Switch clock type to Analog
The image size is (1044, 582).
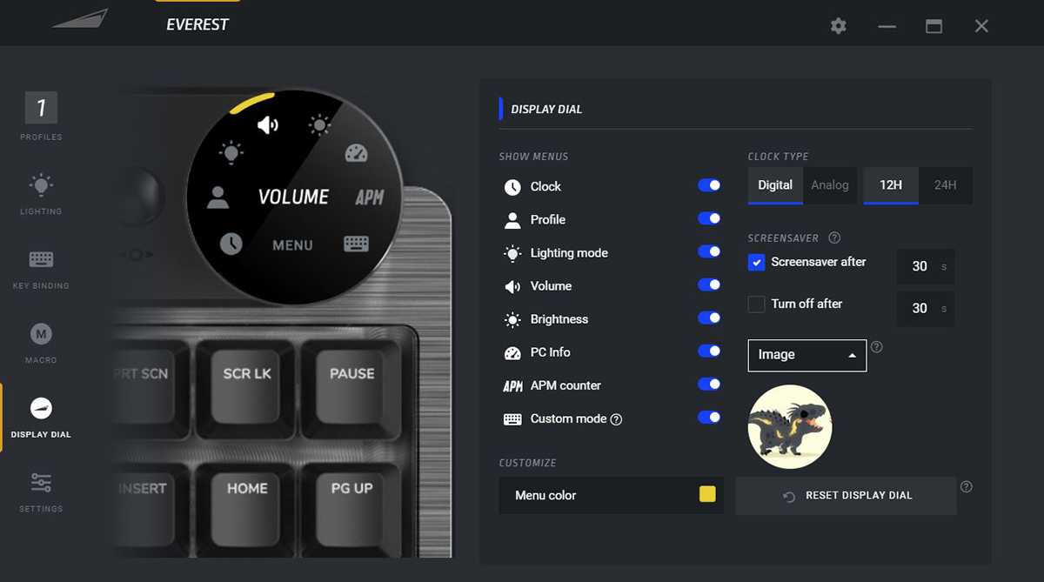click(x=829, y=185)
